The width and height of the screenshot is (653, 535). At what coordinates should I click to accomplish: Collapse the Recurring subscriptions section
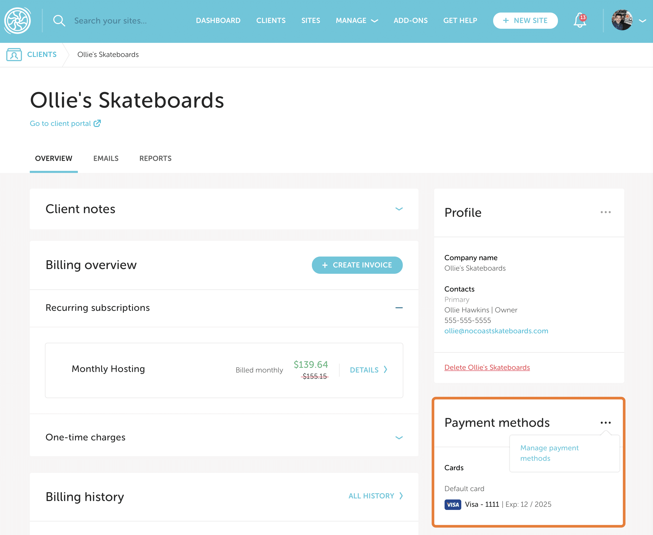click(399, 307)
